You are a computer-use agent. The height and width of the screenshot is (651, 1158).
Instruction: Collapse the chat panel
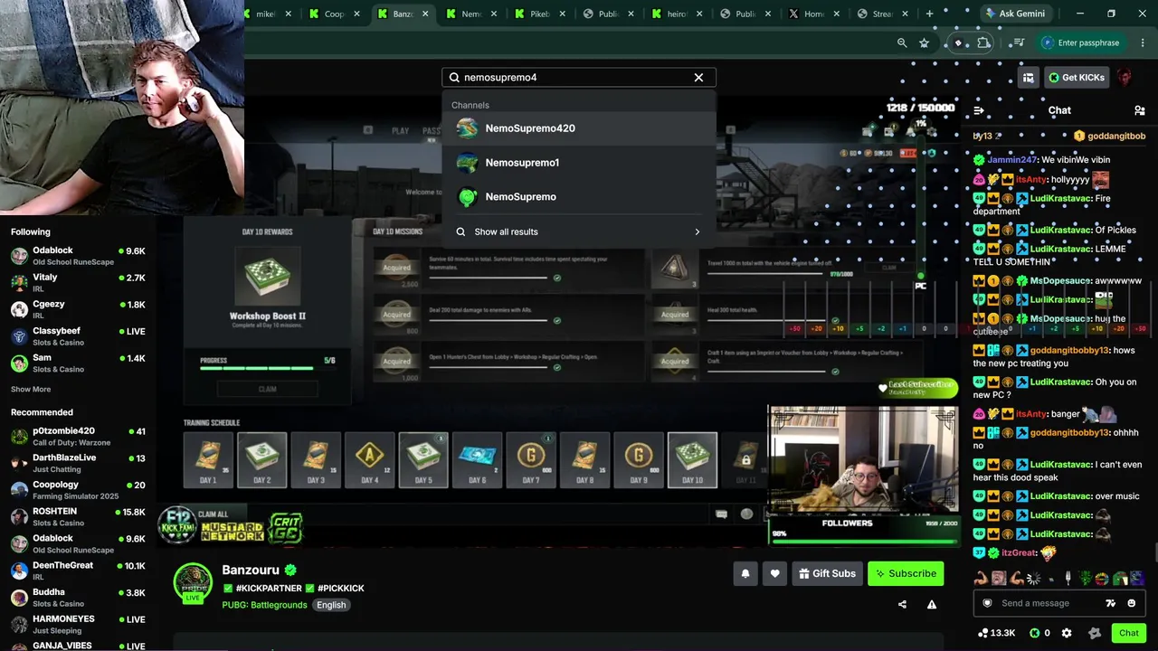pyautogui.click(x=978, y=110)
